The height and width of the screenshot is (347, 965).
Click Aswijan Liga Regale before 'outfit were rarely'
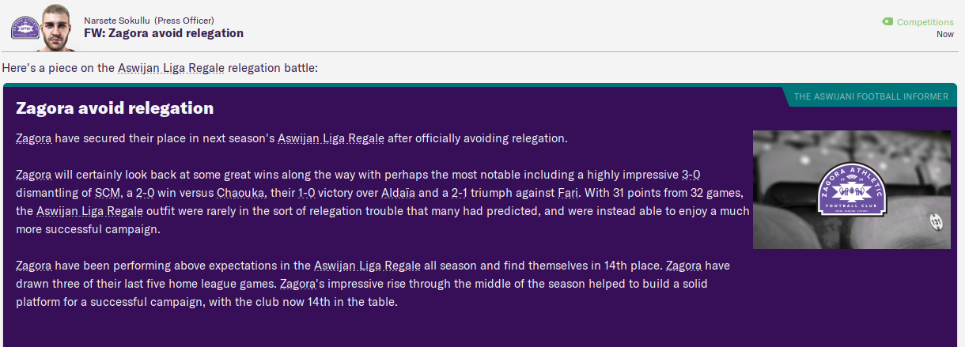pyautogui.click(x=89, y=211)
